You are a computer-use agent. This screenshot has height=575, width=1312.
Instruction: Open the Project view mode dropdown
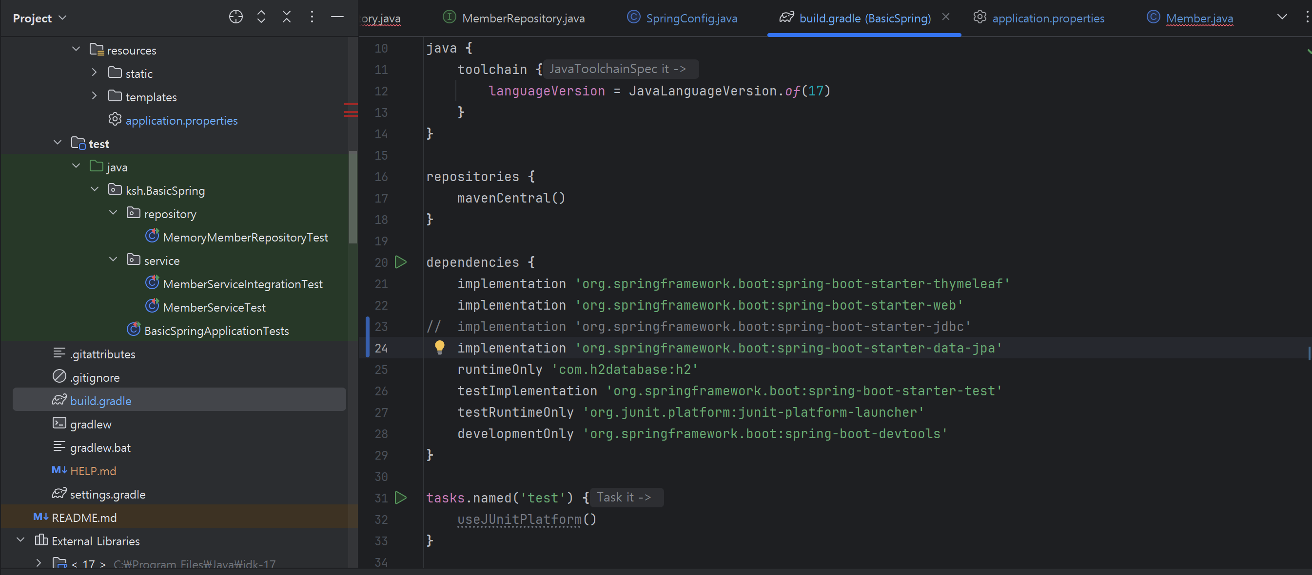(39, 19)
